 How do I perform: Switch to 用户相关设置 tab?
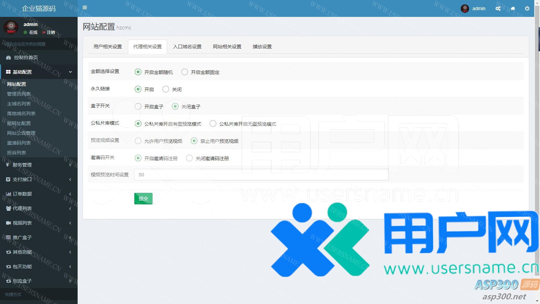[108, 47]
